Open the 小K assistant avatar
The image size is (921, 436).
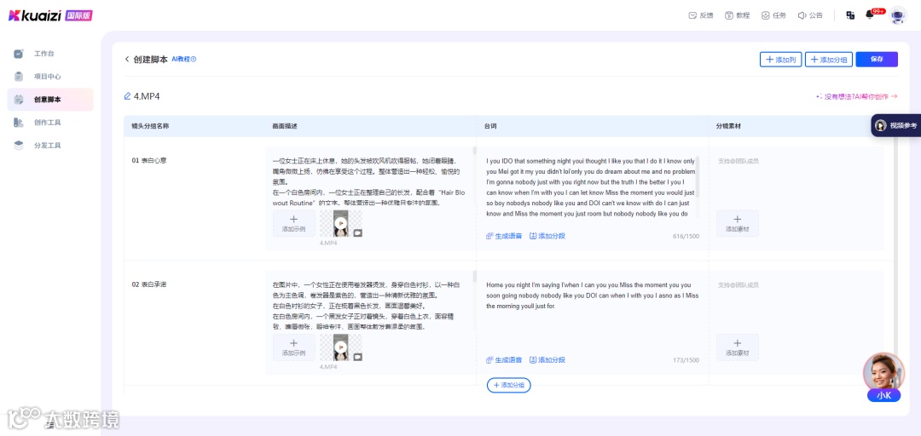883,377
